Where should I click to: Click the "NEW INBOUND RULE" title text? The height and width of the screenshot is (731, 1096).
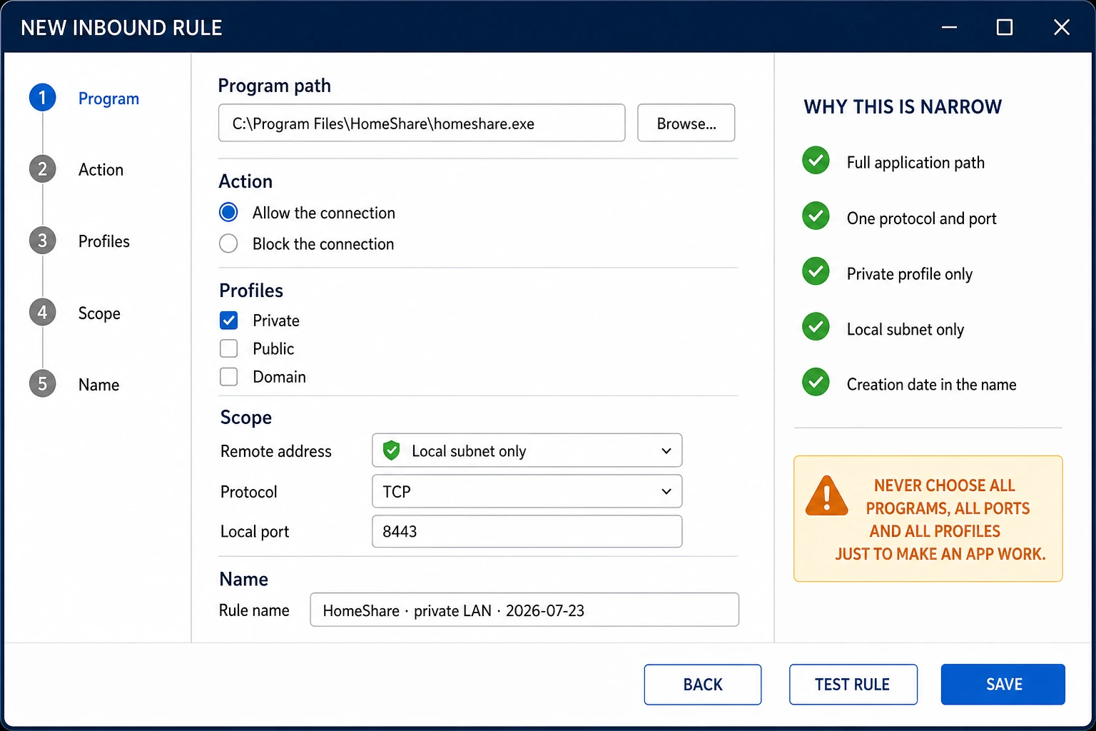click(x=121, y=28)
